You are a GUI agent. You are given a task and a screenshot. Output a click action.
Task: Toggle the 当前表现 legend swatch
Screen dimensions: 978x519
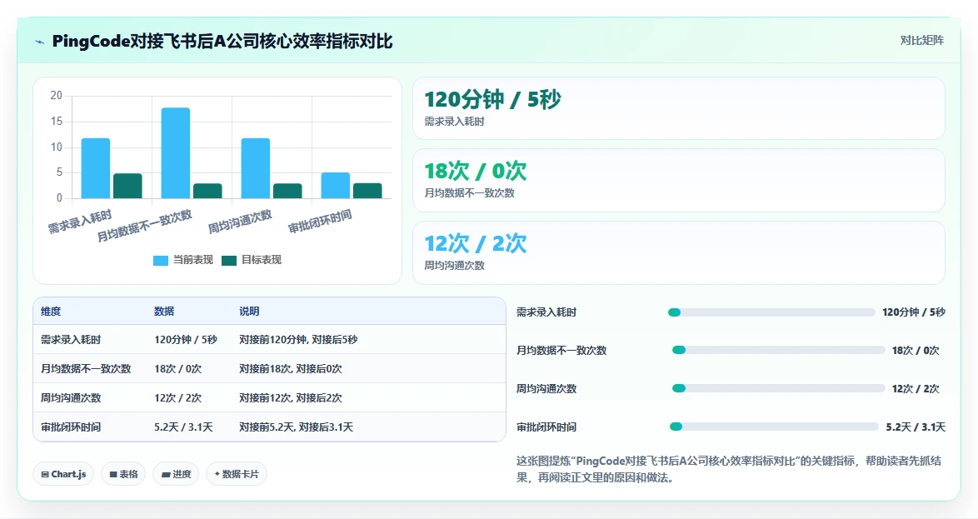[160, 260]
